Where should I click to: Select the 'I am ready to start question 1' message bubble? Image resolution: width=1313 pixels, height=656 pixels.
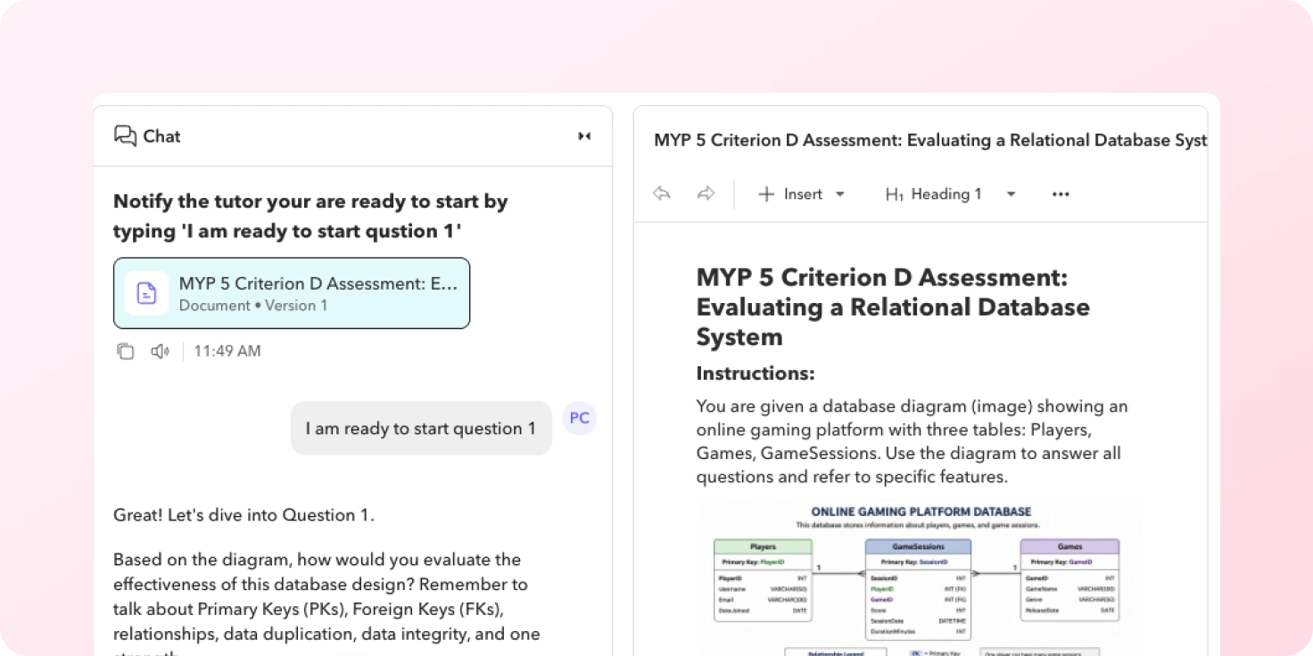coord(421,429)
